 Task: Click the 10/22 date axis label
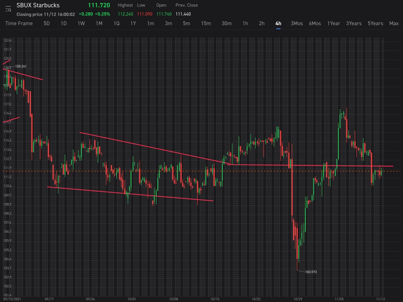click(x=256, y=299)
